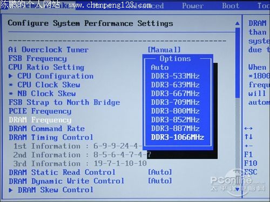Select DRAM Command Rate setting

(x=47, y=129)
